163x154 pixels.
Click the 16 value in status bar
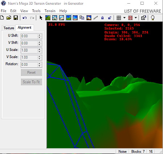click(x=151, y=151)
